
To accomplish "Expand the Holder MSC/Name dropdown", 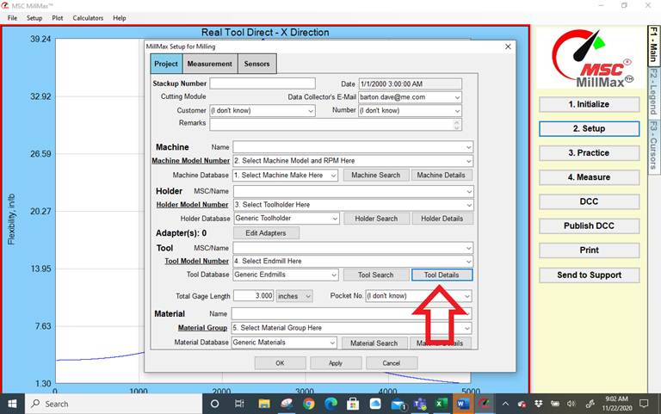I will 469,191.
